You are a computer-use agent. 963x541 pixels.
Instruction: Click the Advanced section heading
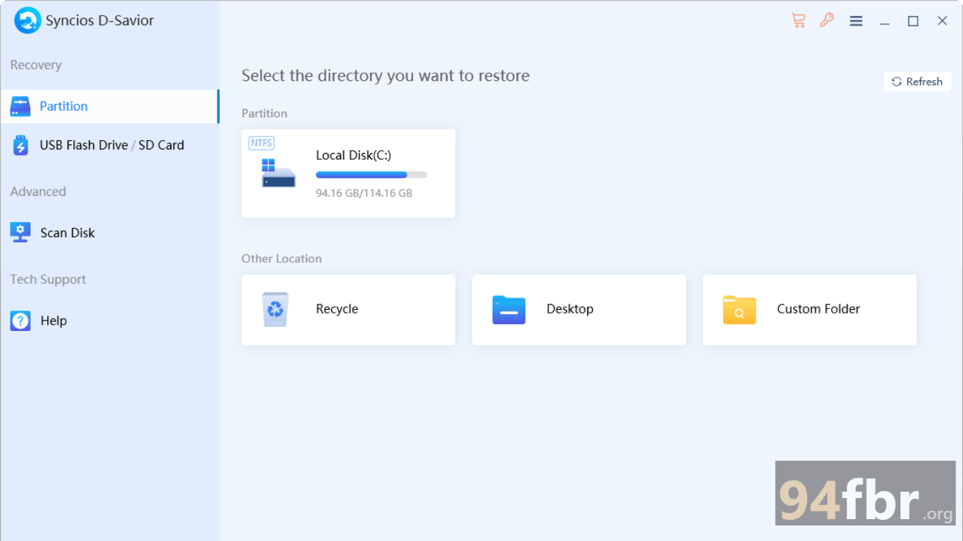(x=38, y=192)
